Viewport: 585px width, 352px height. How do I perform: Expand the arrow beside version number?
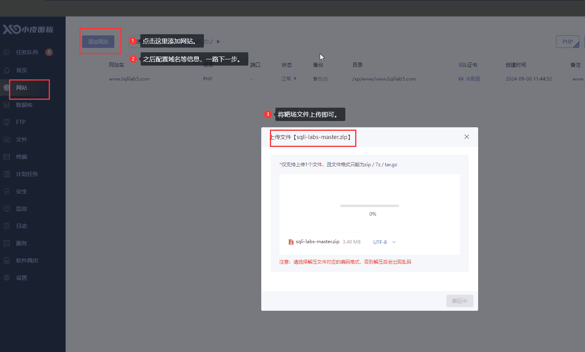[x=218, y=42]
